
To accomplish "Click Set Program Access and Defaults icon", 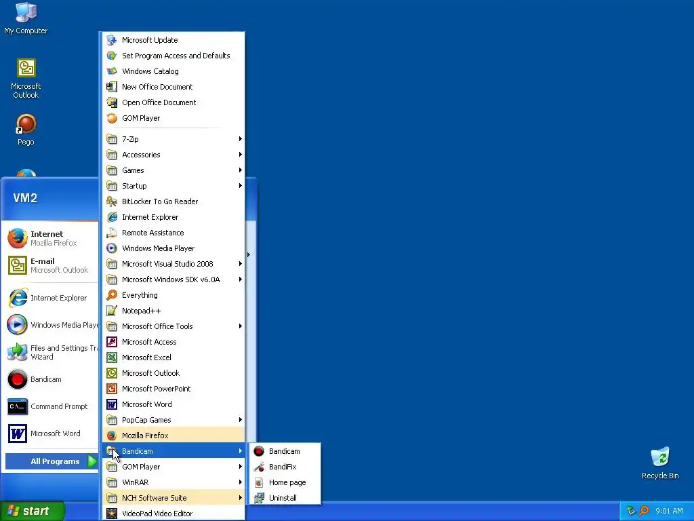I will click(112, 56).
